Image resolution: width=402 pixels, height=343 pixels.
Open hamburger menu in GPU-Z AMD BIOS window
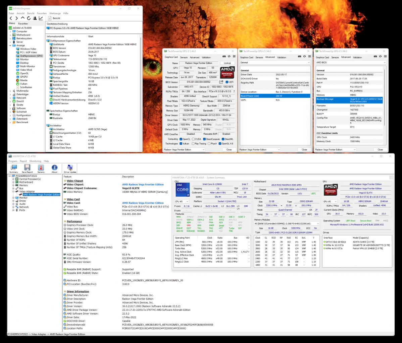pos(385,56)
